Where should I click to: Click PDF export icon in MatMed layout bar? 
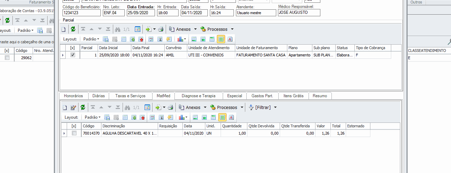pyautogui.click(x=231, y=117)
